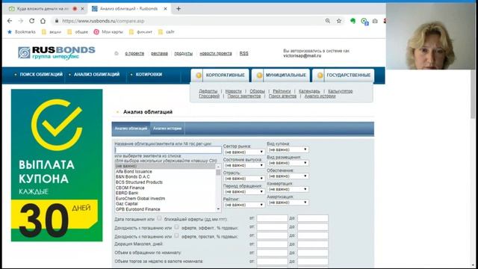Click the Выплата купона green banner
Viewport: 478px width, 269px height.
point(57,165)
